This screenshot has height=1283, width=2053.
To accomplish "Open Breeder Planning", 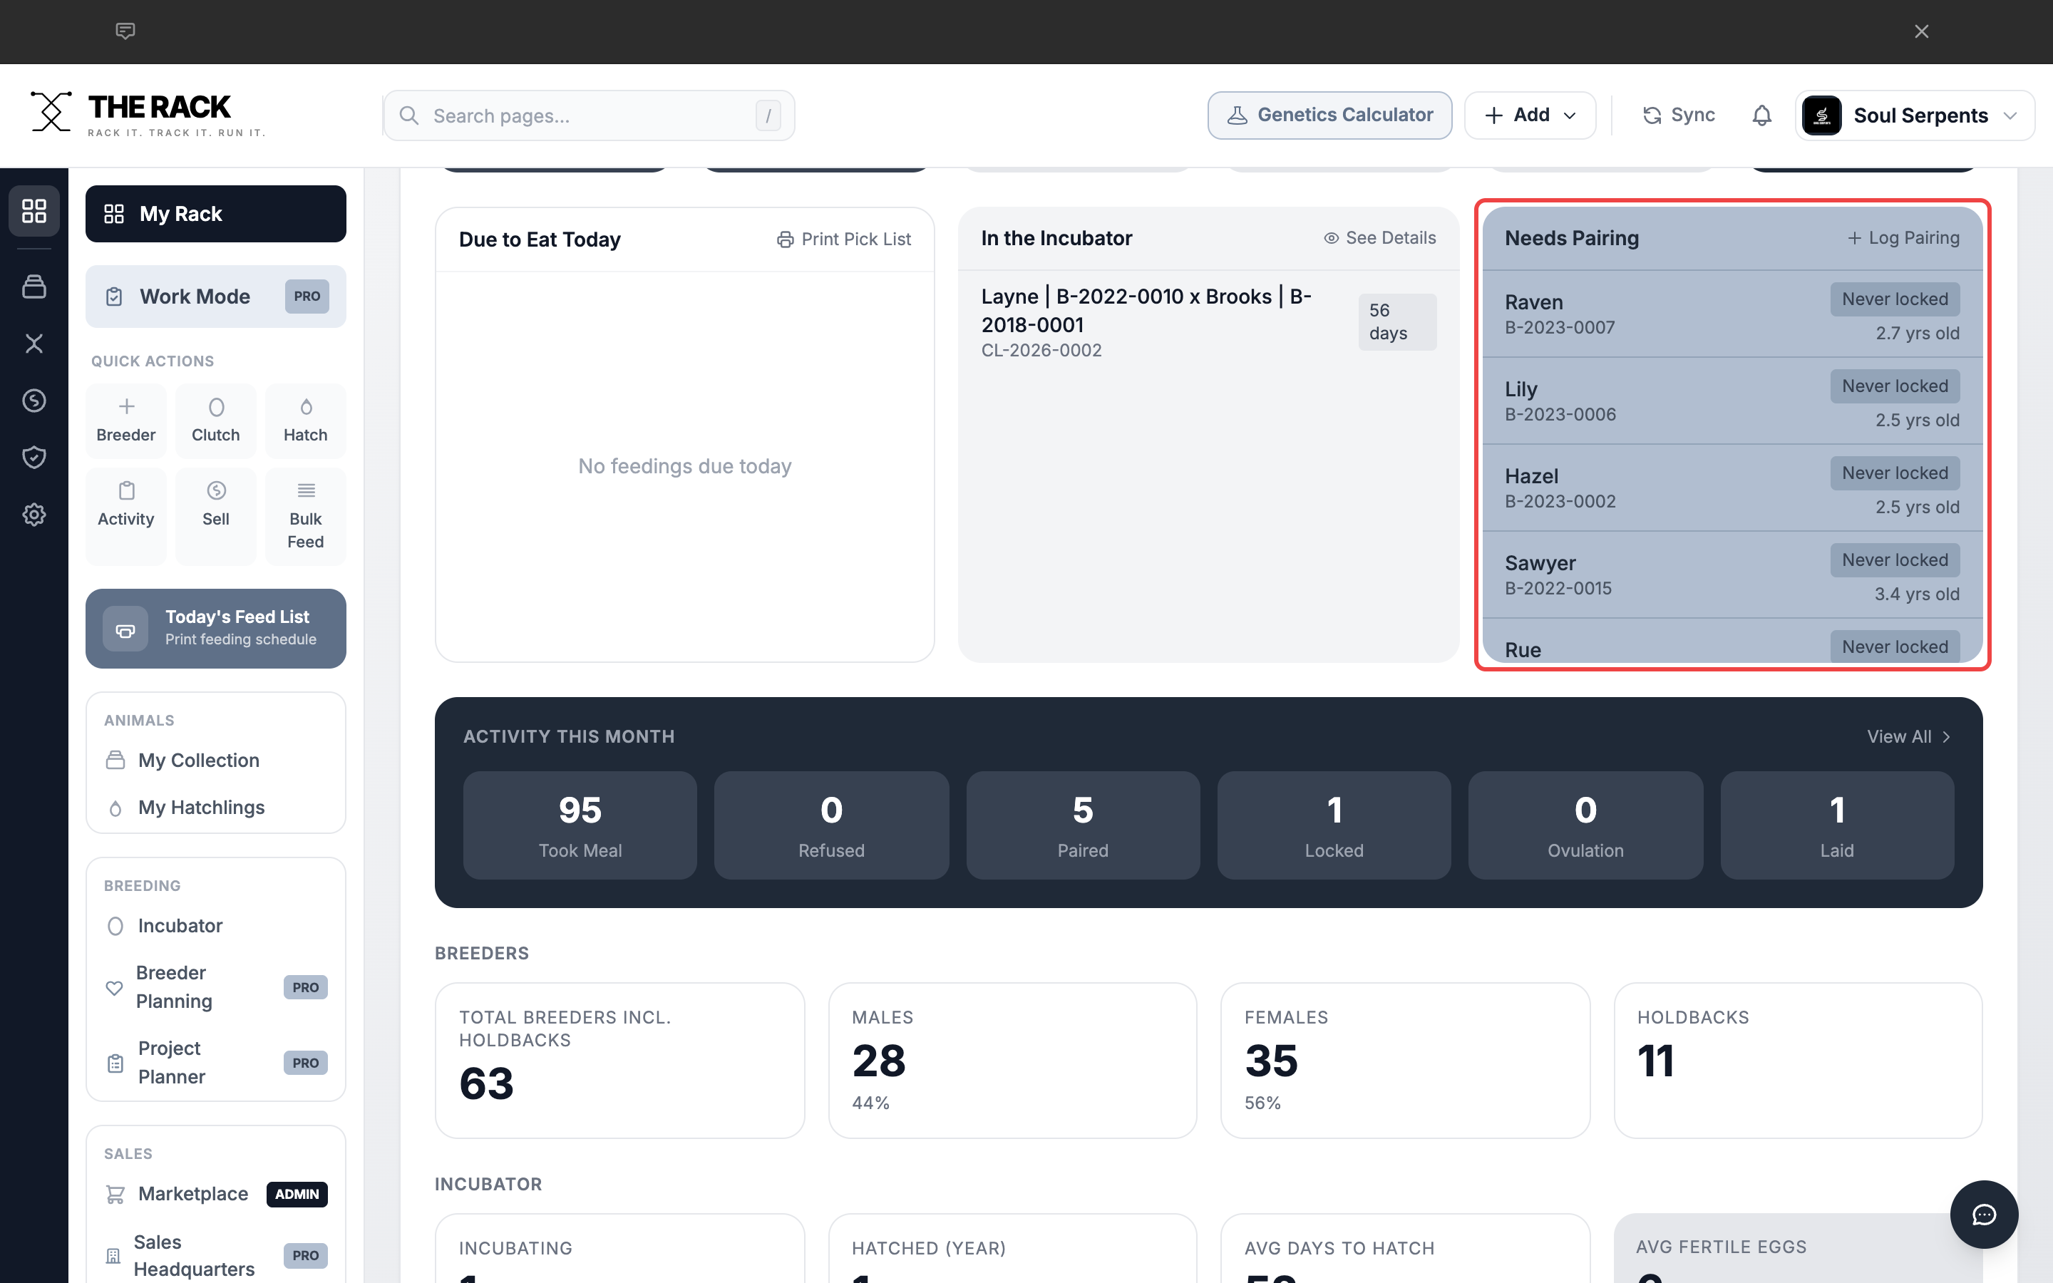I will [x=215, y=987].
